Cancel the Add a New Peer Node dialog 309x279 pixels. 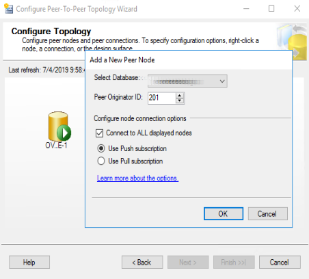[x=268, y=213]
